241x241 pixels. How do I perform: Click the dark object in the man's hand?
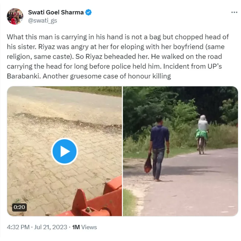click(x=148, y=164)
